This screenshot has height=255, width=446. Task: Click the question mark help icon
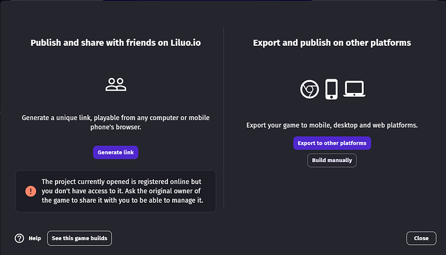coord(19,238)
